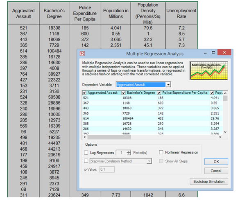Uncheck the Aggravated Assault column checkbox
The width and height of the screenshot is (240, 201).
point(84,93)
